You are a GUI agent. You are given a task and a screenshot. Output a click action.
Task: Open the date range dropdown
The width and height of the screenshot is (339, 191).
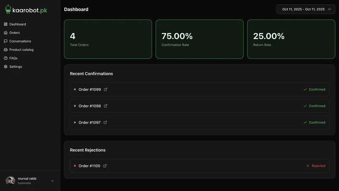(306, 9)
